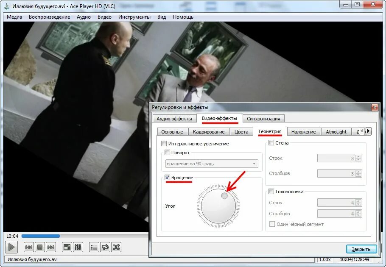386x267 pixels.
Task: Click Головоломка Столбцов spinbox field
Action: [x=339, y=214]
